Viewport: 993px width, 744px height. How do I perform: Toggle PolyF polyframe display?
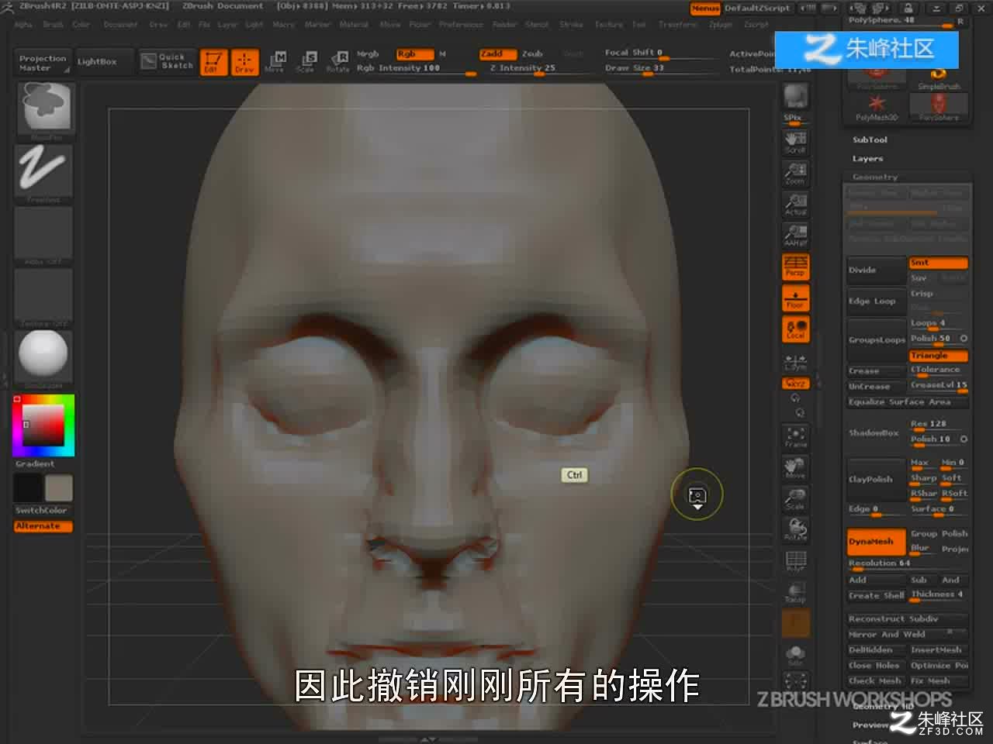[795, 561]
